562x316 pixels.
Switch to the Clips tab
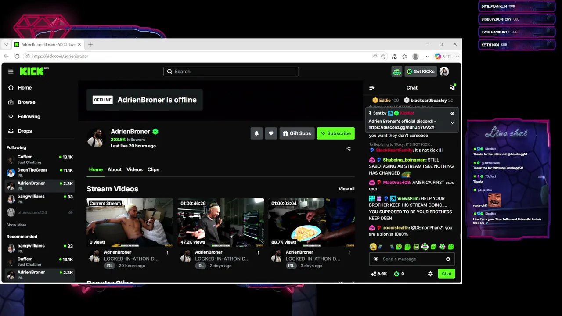point(153,169)
